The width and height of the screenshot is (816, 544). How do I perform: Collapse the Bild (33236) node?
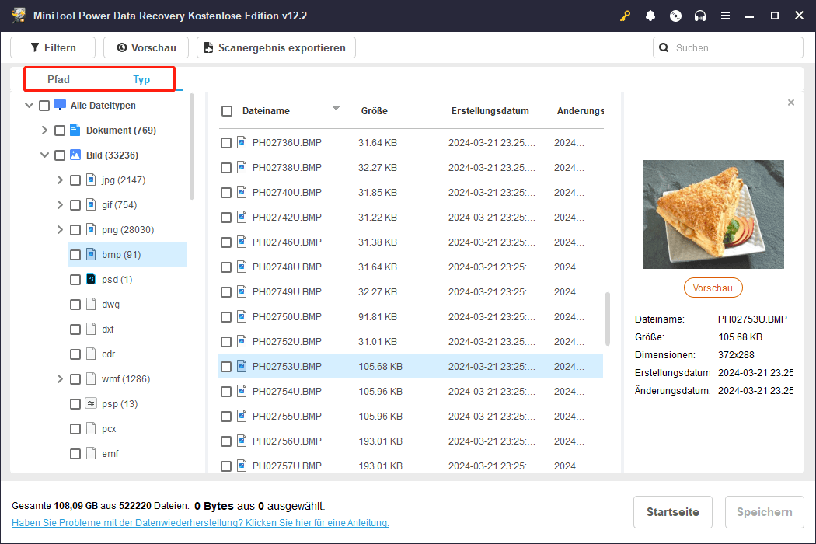point(45,155)
